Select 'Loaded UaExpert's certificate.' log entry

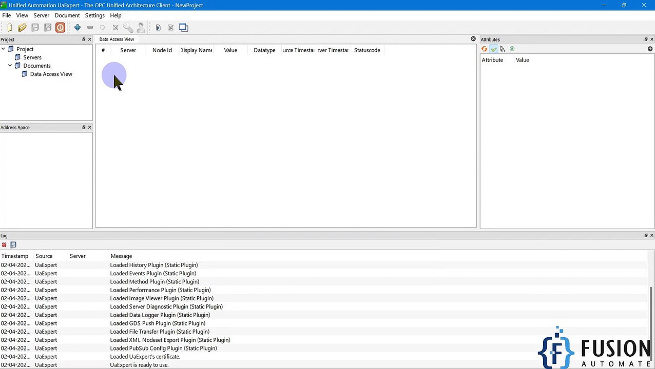323,357
